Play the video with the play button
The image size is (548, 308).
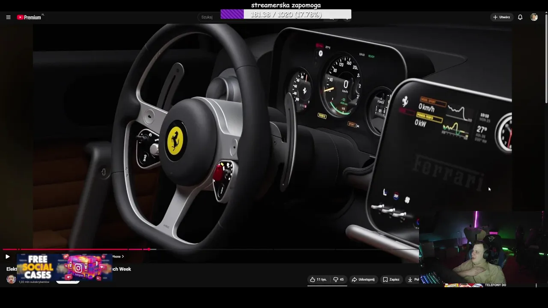point(7,257)
